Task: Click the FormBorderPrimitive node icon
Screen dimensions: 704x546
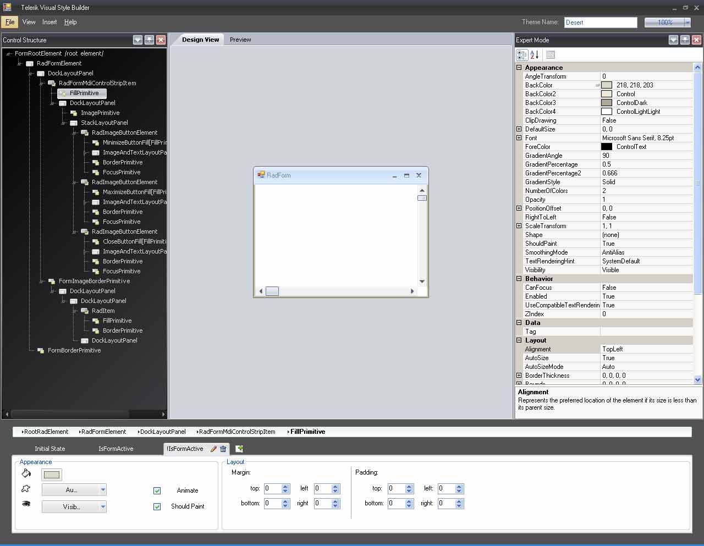Action: (x=41, y=350)
